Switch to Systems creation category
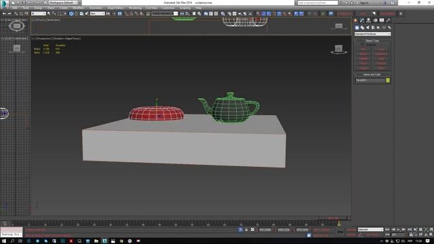This screenshot has width=434, height=244. (x=389, y=27)
